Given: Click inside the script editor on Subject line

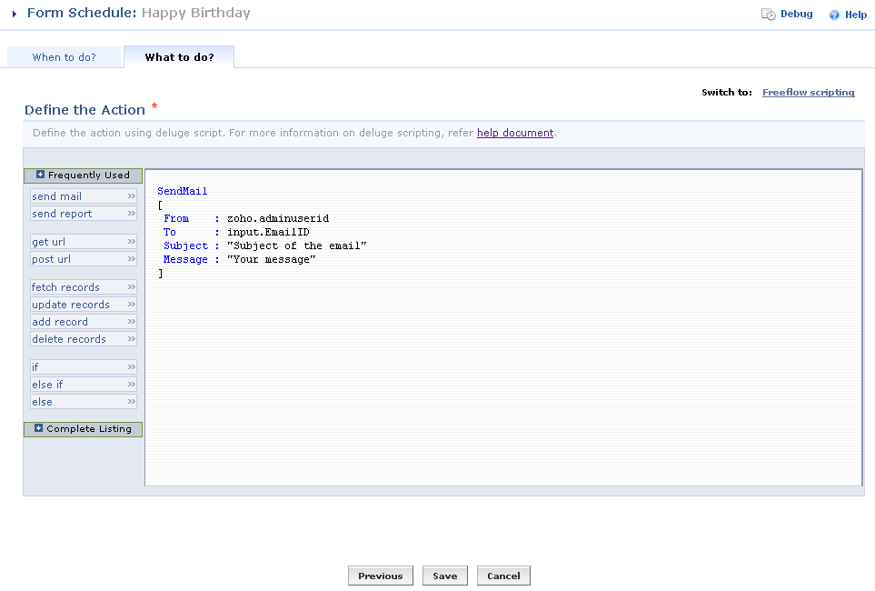Looking at the screenshot, I should [297, 246].
